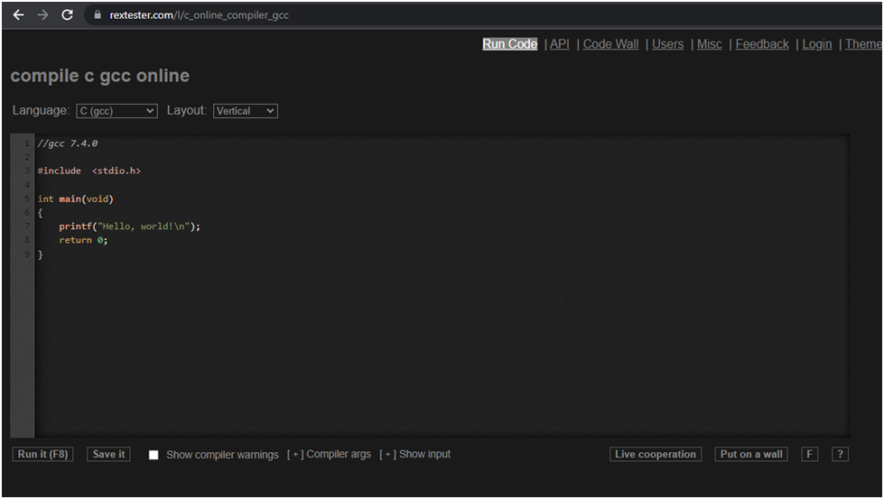Open the Run Code menu item

509,44
